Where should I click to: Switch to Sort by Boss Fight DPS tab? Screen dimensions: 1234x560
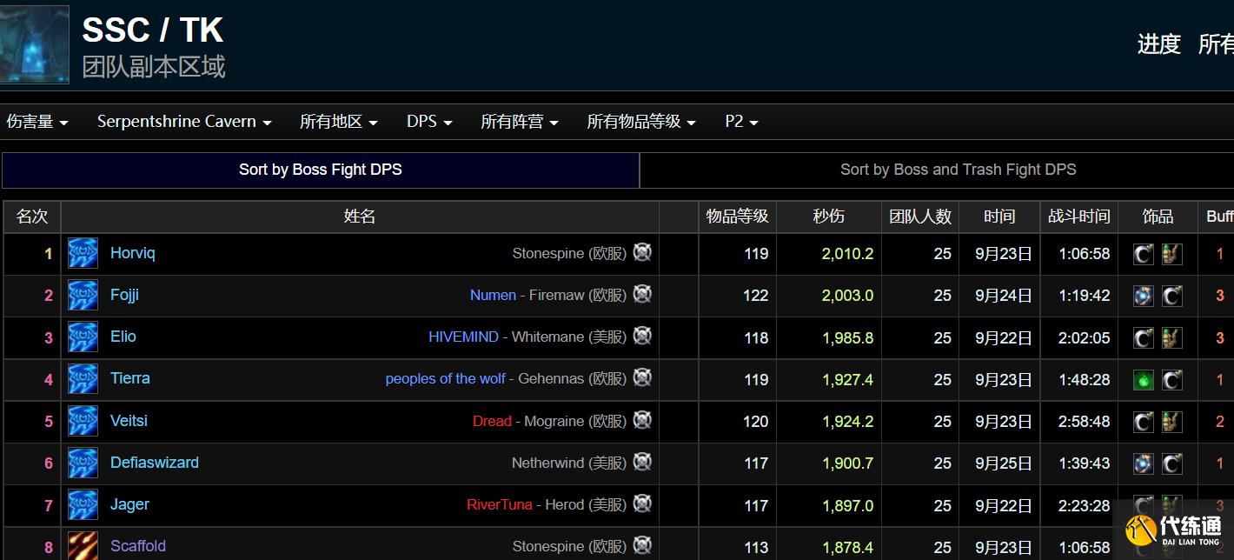[321, 170]
